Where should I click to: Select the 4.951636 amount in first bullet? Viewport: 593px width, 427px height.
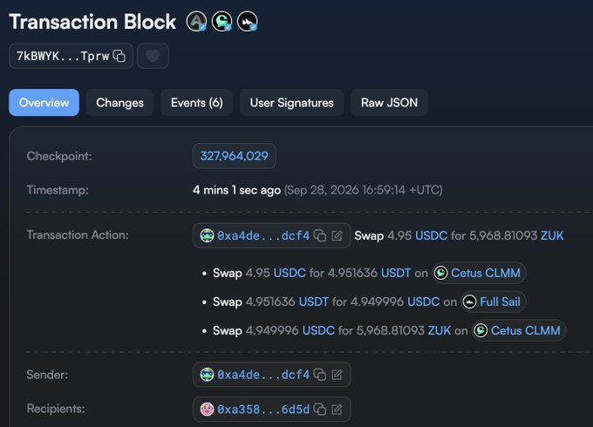pos(352,273)
